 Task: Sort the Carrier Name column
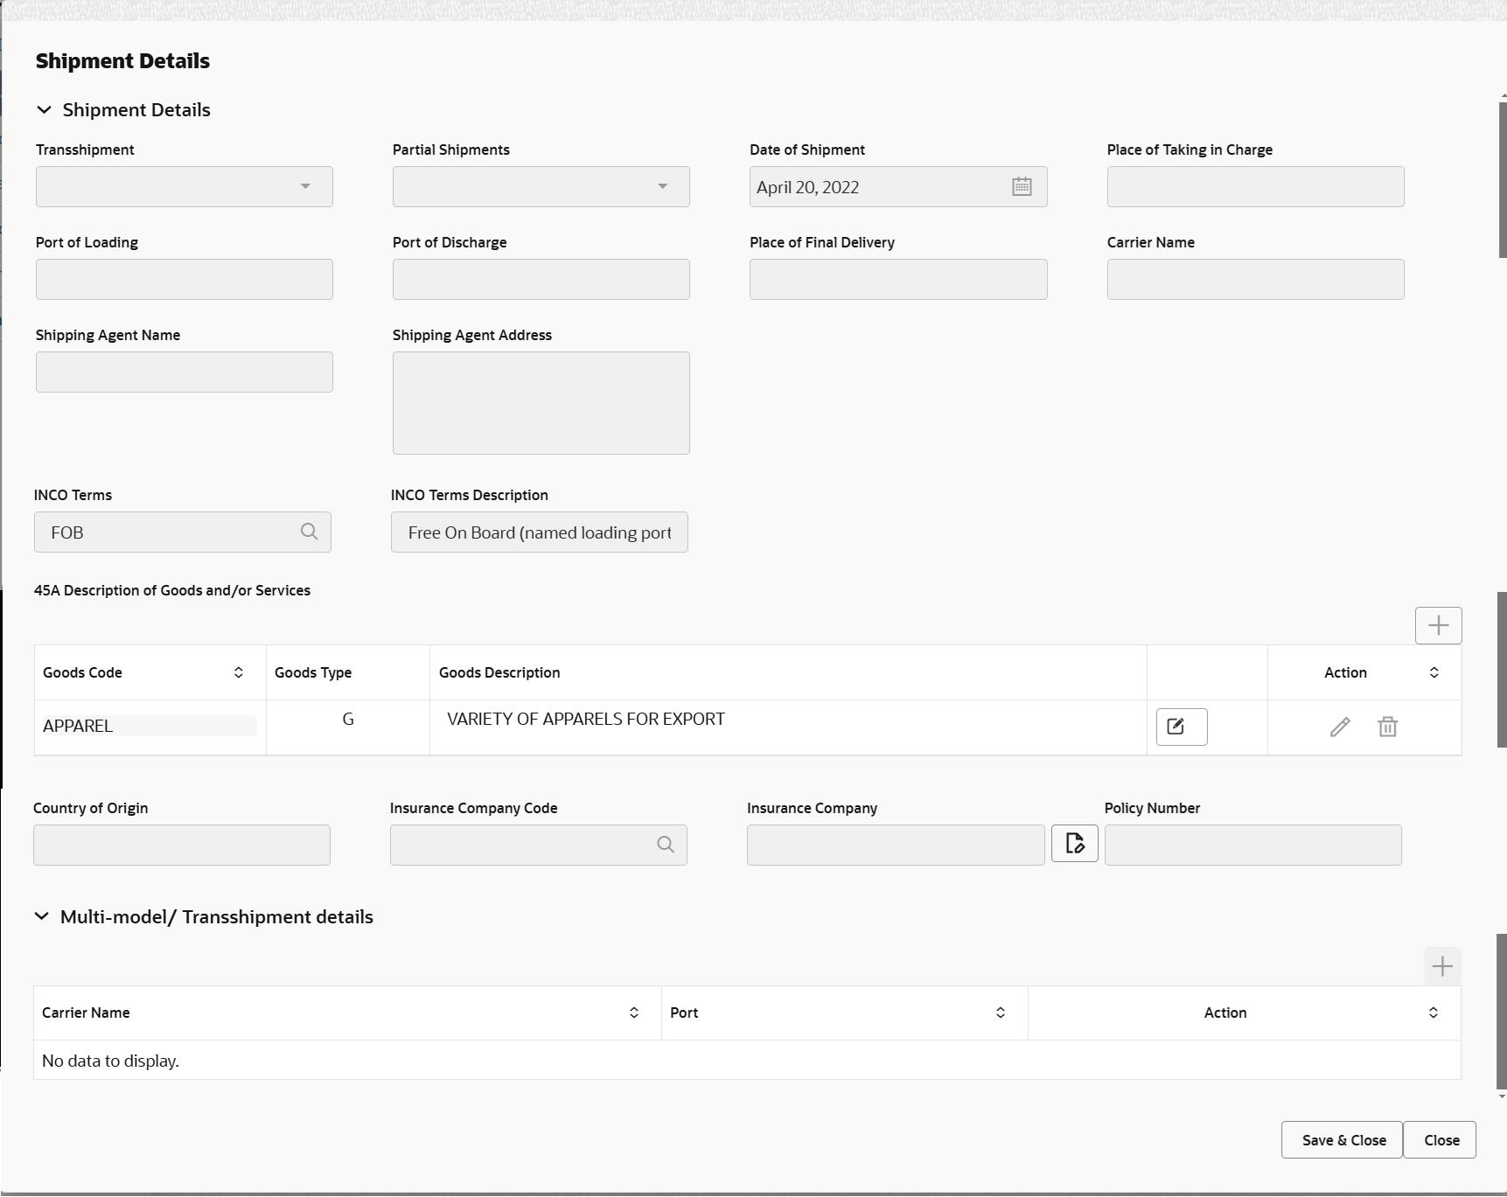pos(634,1013)
